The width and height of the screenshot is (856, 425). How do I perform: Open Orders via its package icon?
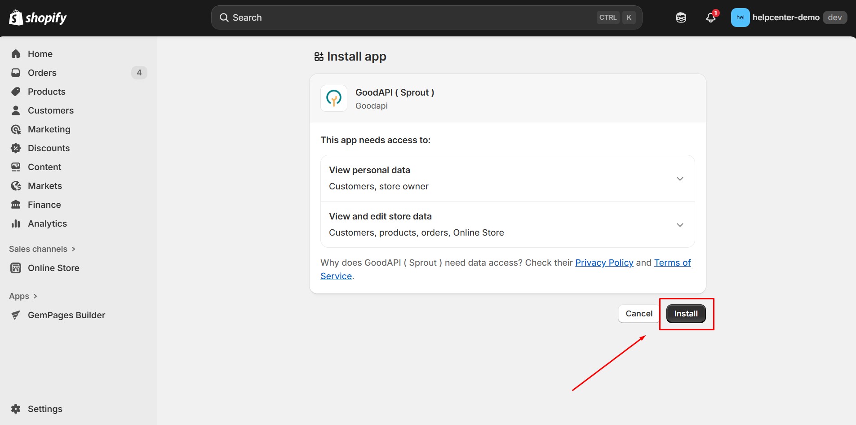[x=16, y=72]
